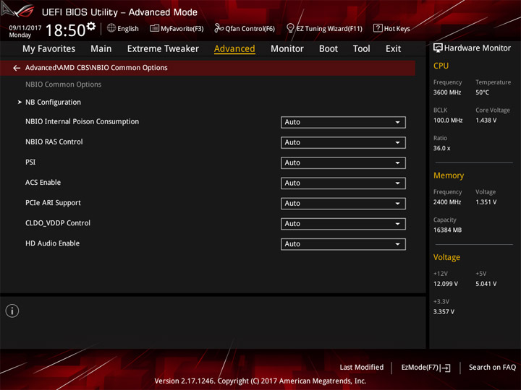Open NBIO RAS Control dropdown
The image size is (521, 390).
point(343,142)
